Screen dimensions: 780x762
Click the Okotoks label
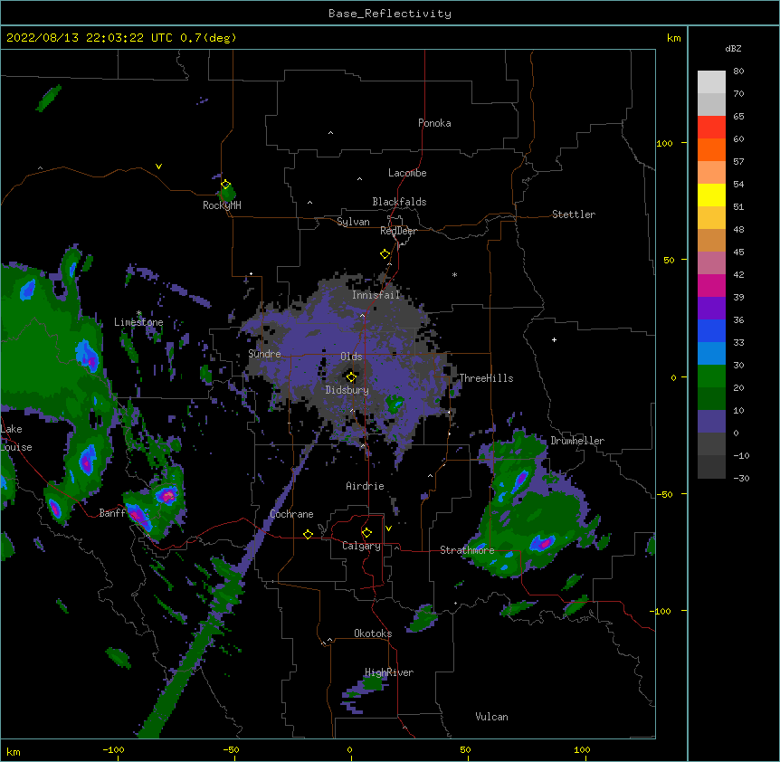coord(373,633)
